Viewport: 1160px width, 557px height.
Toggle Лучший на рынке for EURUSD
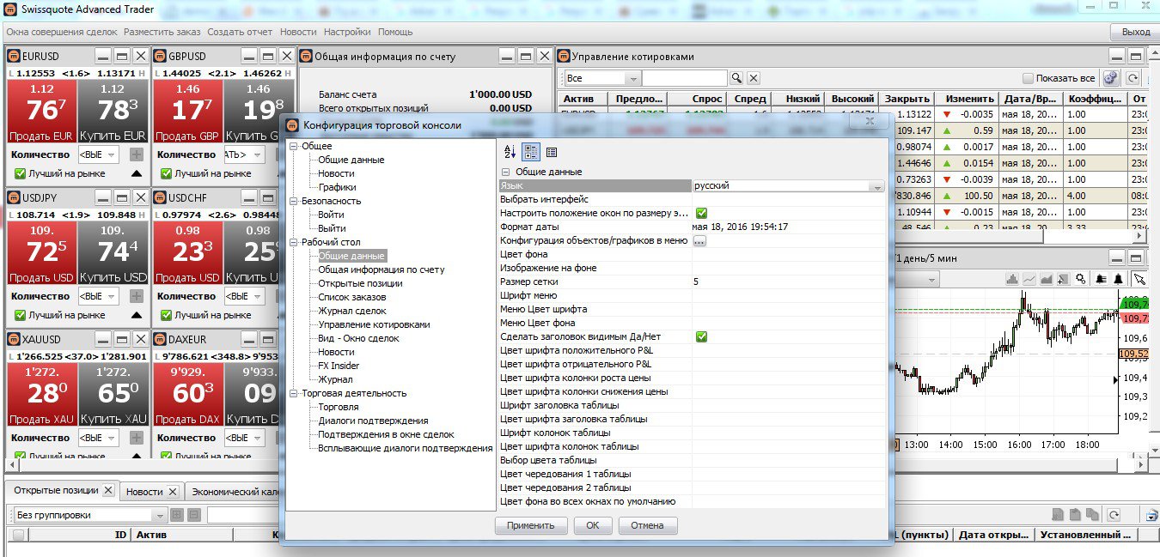(x=21, y=173)
